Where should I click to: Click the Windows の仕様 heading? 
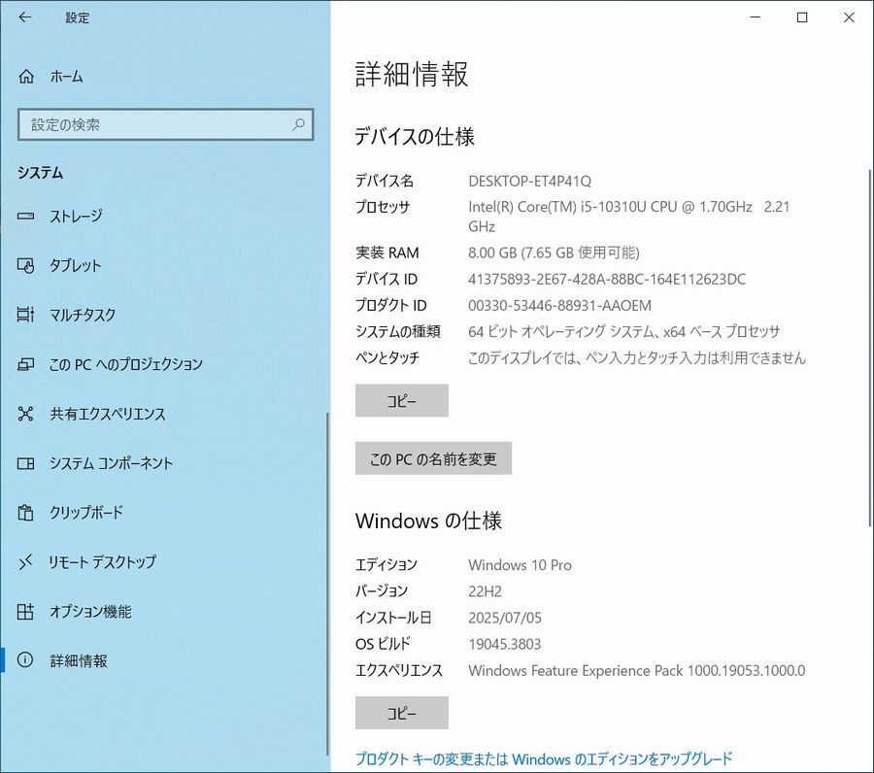tap(428, 521)
